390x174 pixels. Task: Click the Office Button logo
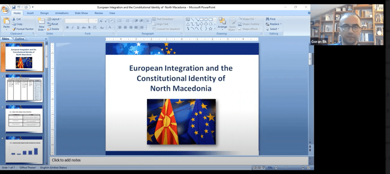click(5, 9)
